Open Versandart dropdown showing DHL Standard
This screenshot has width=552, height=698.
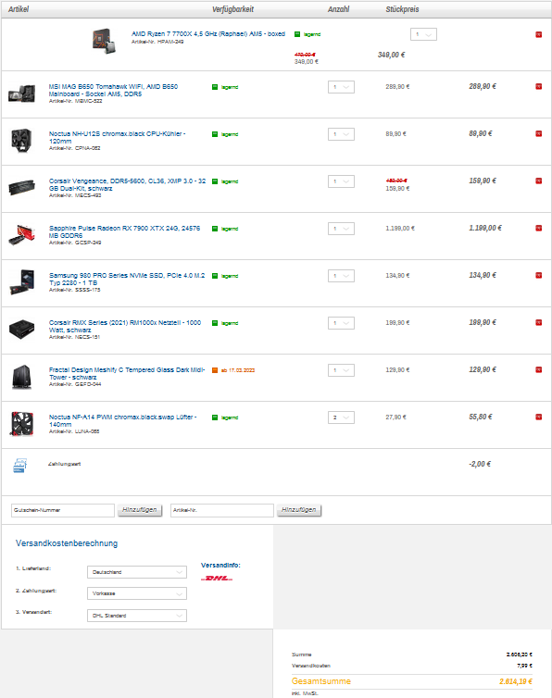(137, 616)
